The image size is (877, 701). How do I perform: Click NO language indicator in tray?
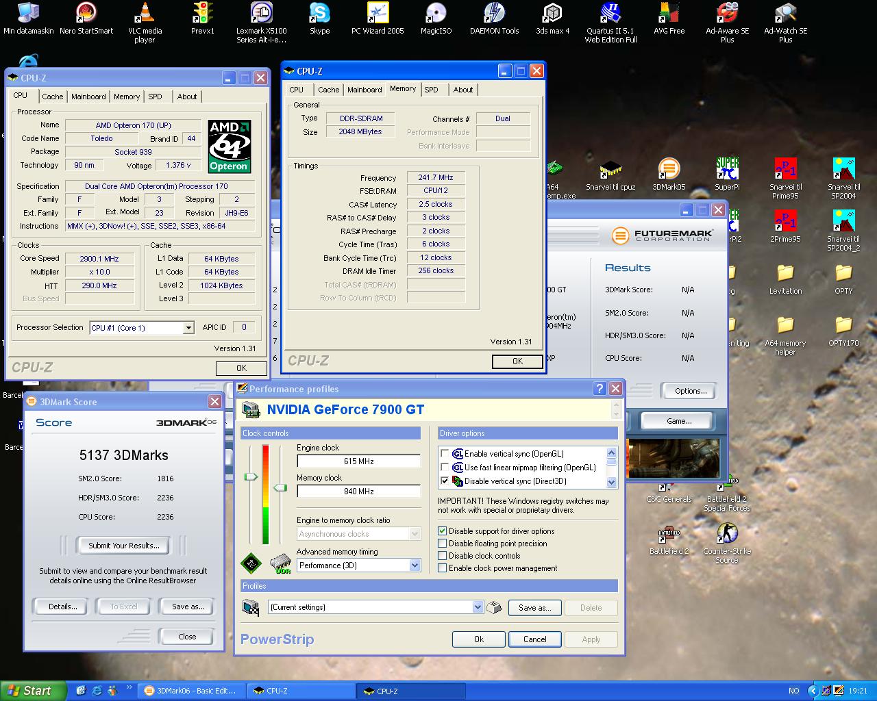tap(793, 691)
